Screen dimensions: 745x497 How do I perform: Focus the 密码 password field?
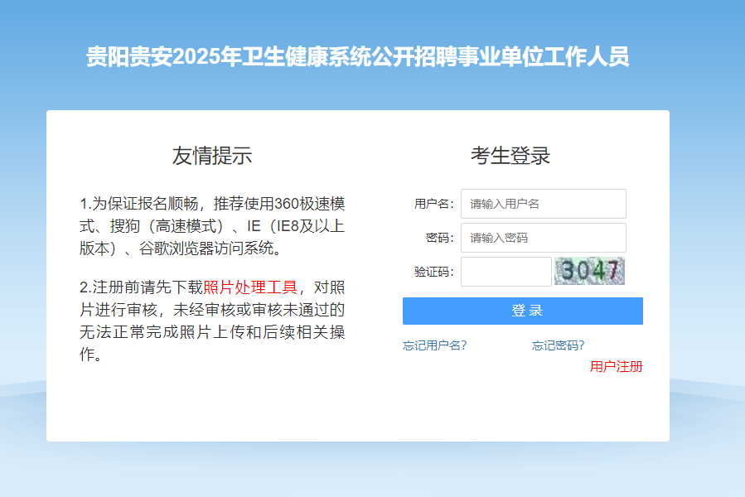pos(543,238)
